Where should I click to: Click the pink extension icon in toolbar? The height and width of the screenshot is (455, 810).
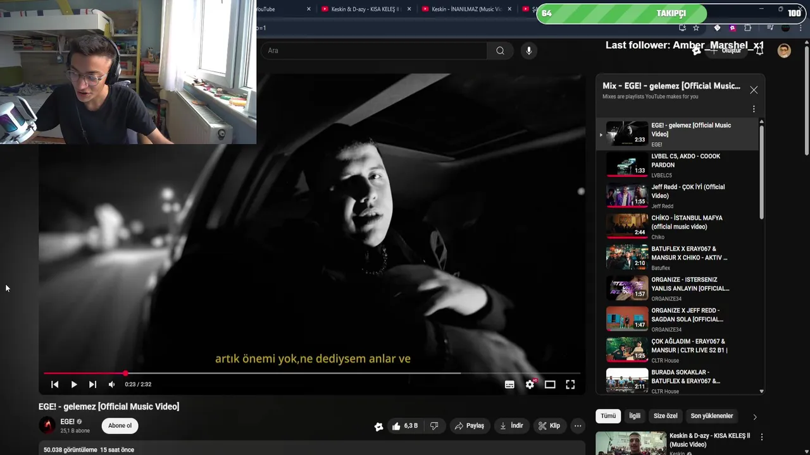[x=732, y=28]
